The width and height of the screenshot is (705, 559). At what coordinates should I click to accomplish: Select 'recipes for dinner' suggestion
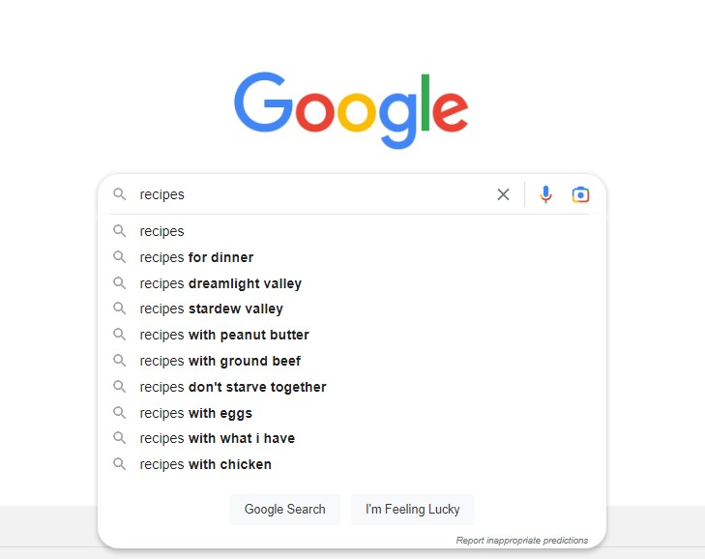(x=196, y=257)
